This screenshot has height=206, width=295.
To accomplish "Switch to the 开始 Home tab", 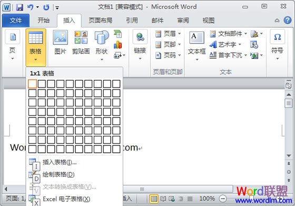I will [x=43, y=20].
